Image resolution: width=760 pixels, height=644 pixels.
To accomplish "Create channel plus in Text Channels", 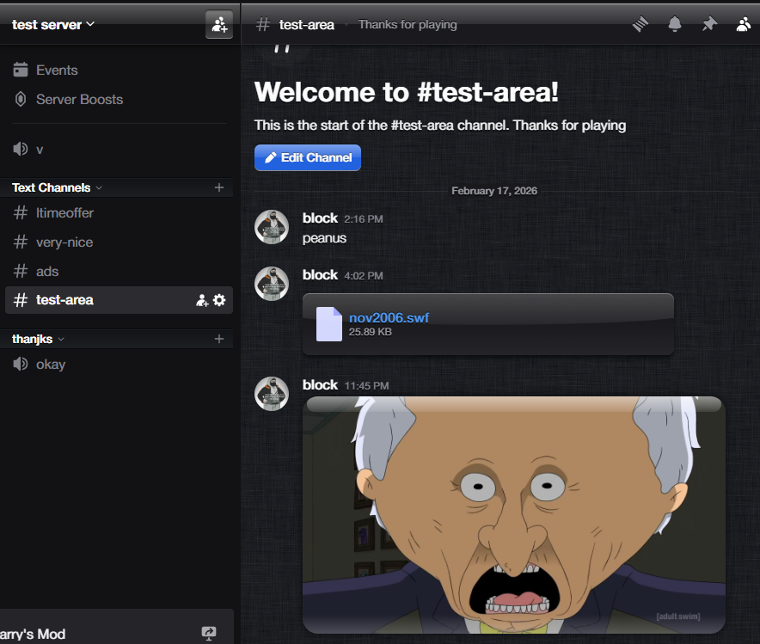I will tap(219, 187).
